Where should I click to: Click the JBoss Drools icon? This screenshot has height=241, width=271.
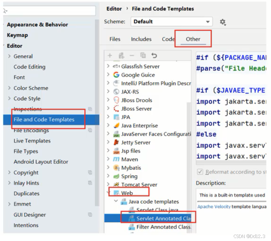[x=116, y=100]
